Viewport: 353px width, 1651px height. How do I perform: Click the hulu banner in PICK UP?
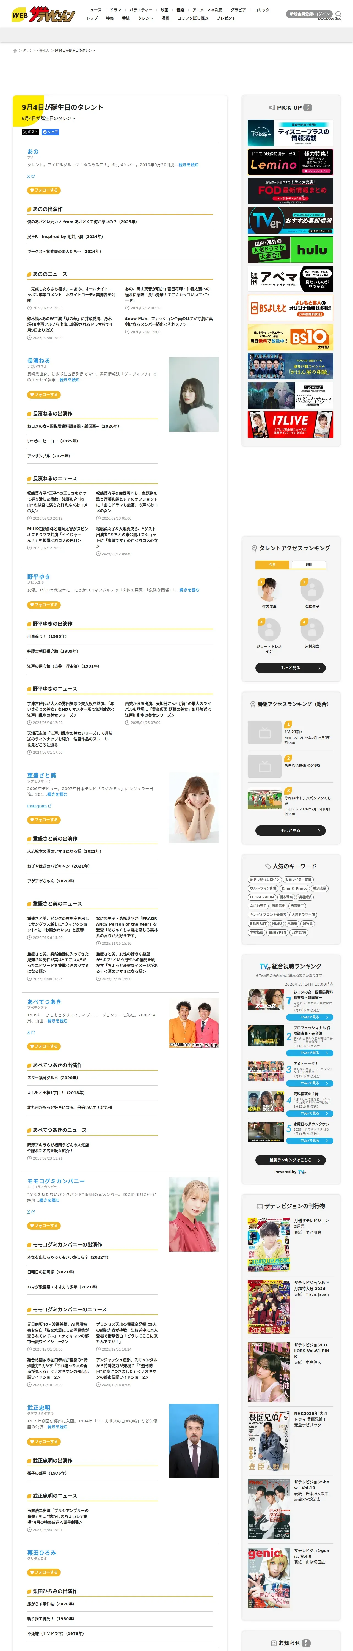(x=290, y=249)
